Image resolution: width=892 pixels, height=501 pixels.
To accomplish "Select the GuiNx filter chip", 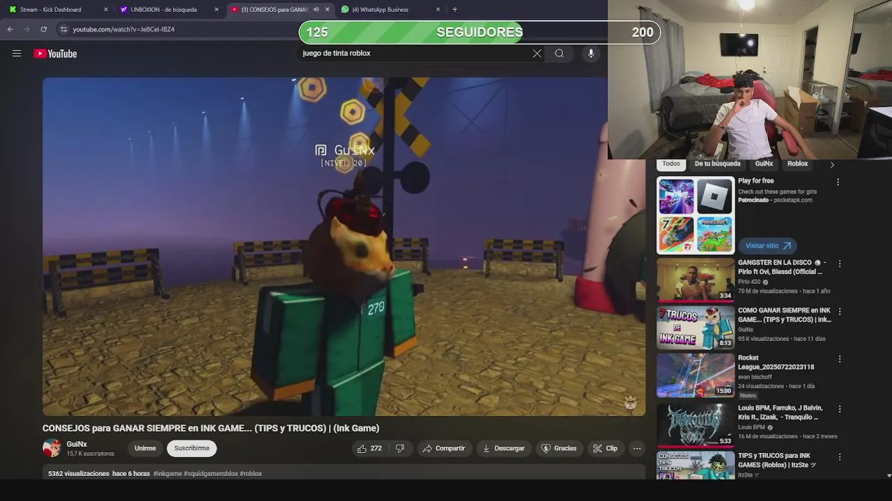I will click(x=764, y=164).
